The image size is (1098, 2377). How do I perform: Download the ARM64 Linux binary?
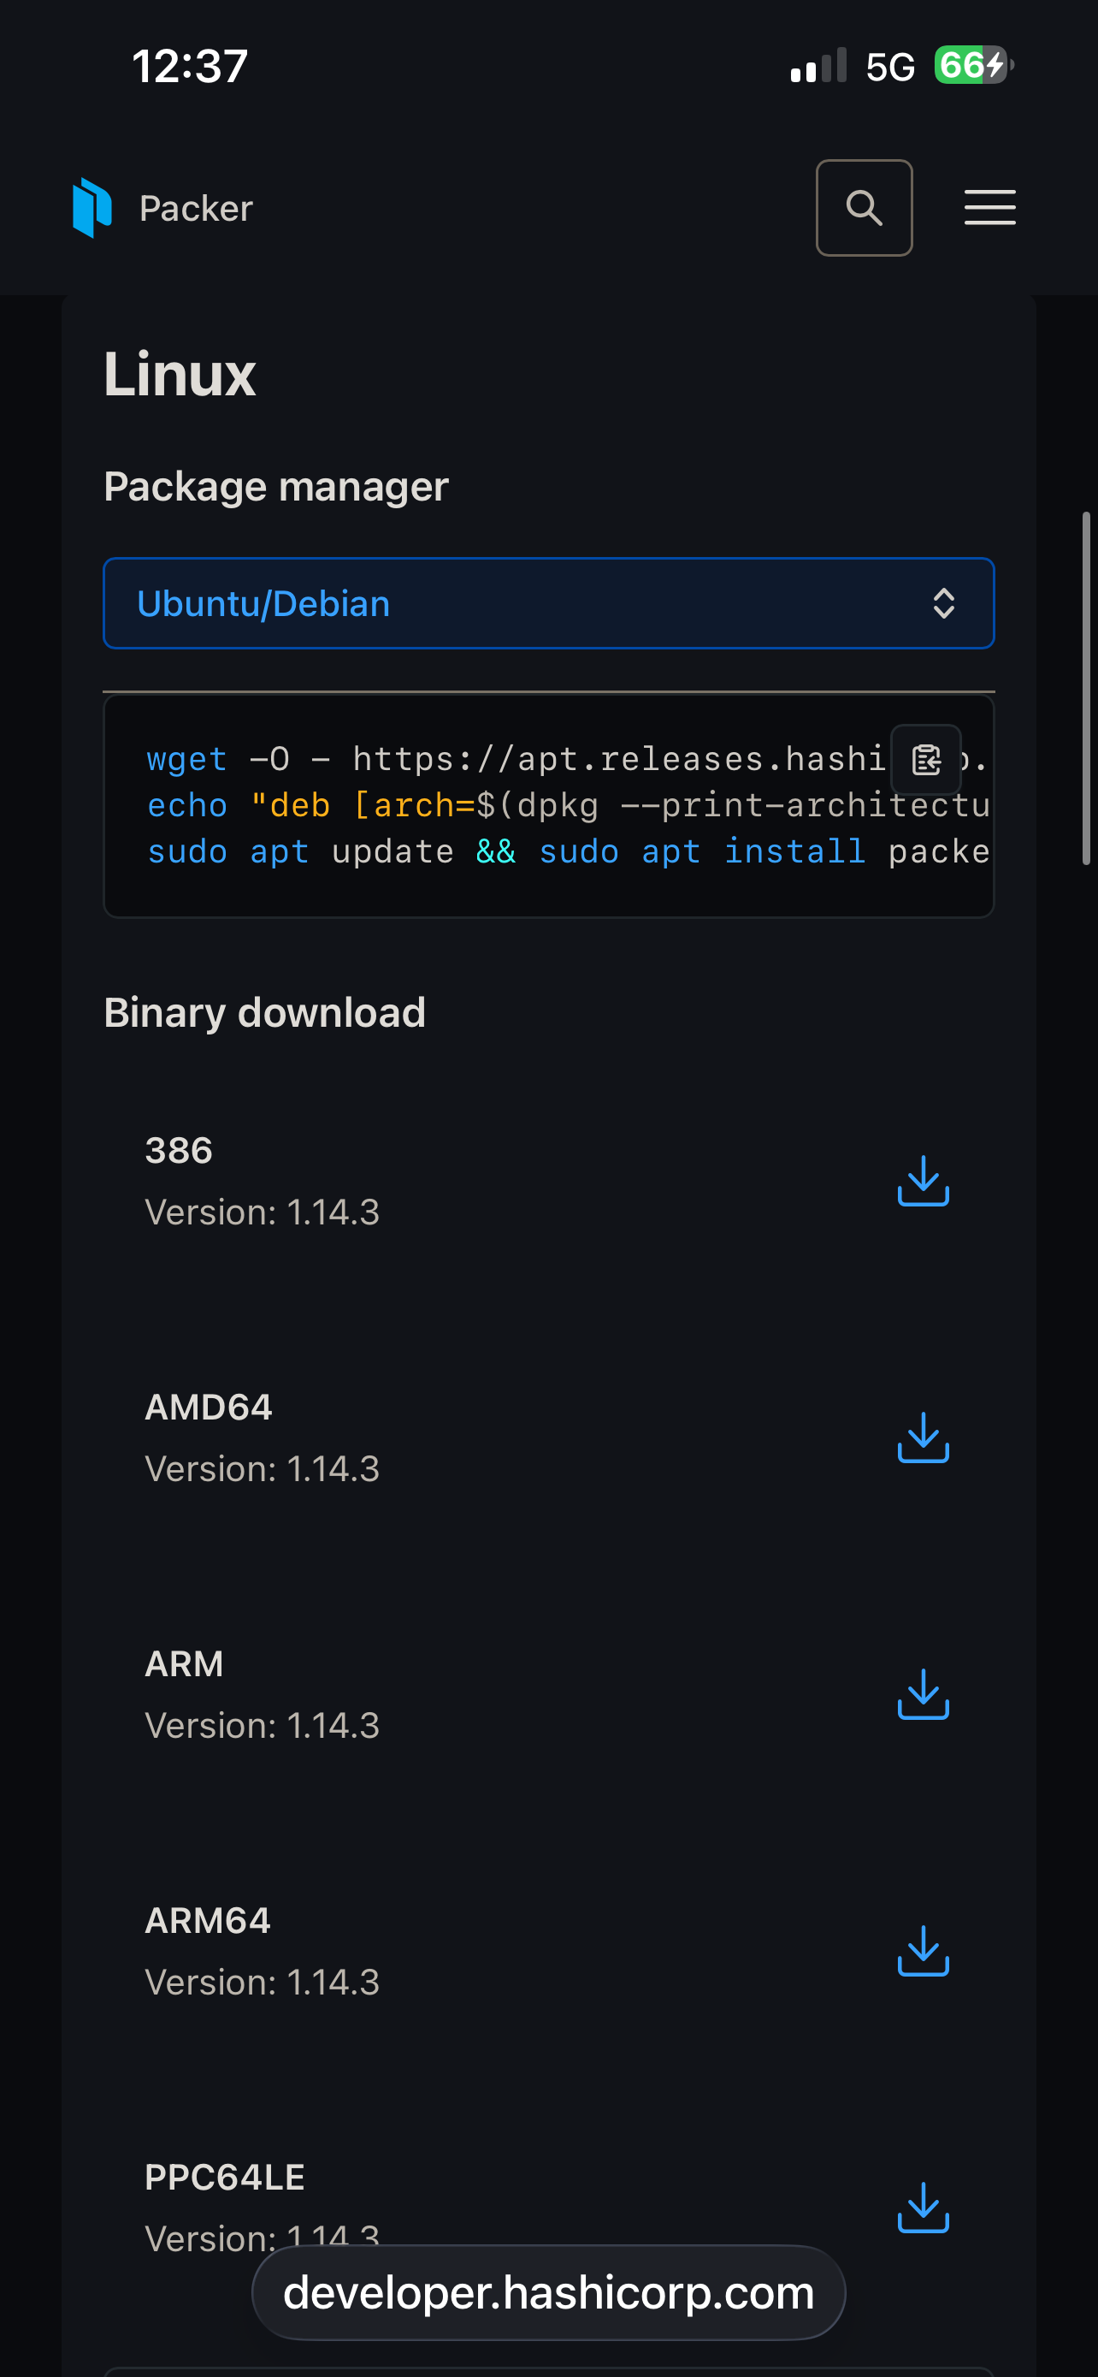coord(923,1951)
